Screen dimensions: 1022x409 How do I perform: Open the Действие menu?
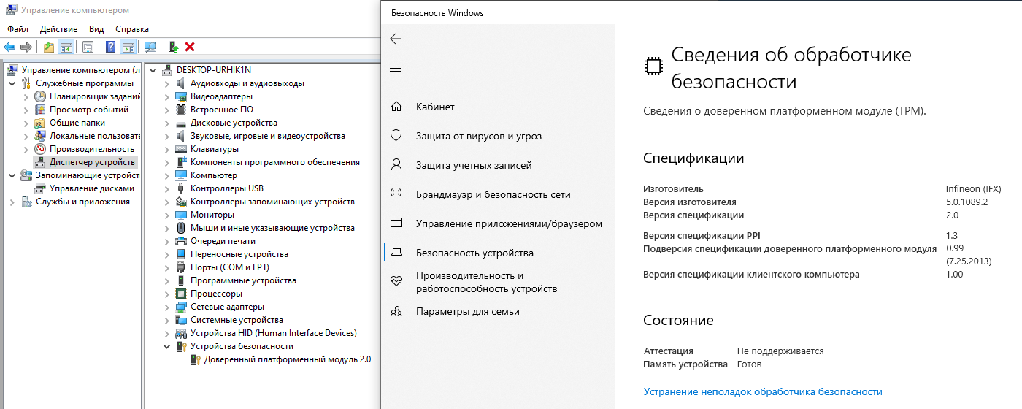[58, 29]
